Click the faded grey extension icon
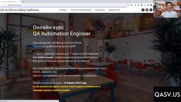Screen dimensions: 181x102 pos(145,5)
